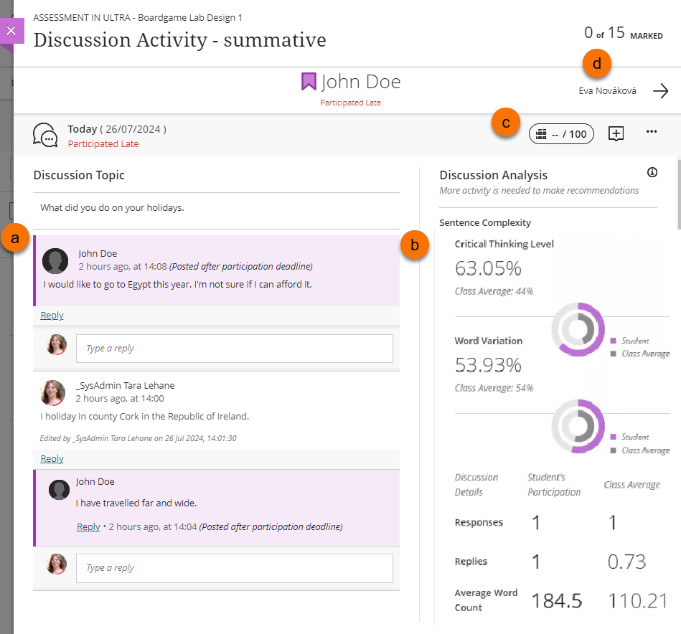
Task: Click Reply on 'travelled far and wide' post
Action: (x=88, y=527)
